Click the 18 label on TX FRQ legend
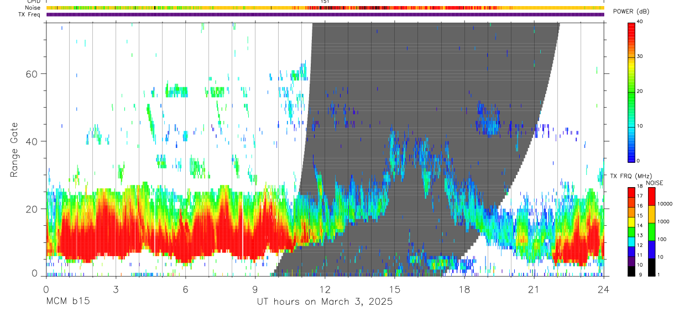679x313 pixels. 640,187
